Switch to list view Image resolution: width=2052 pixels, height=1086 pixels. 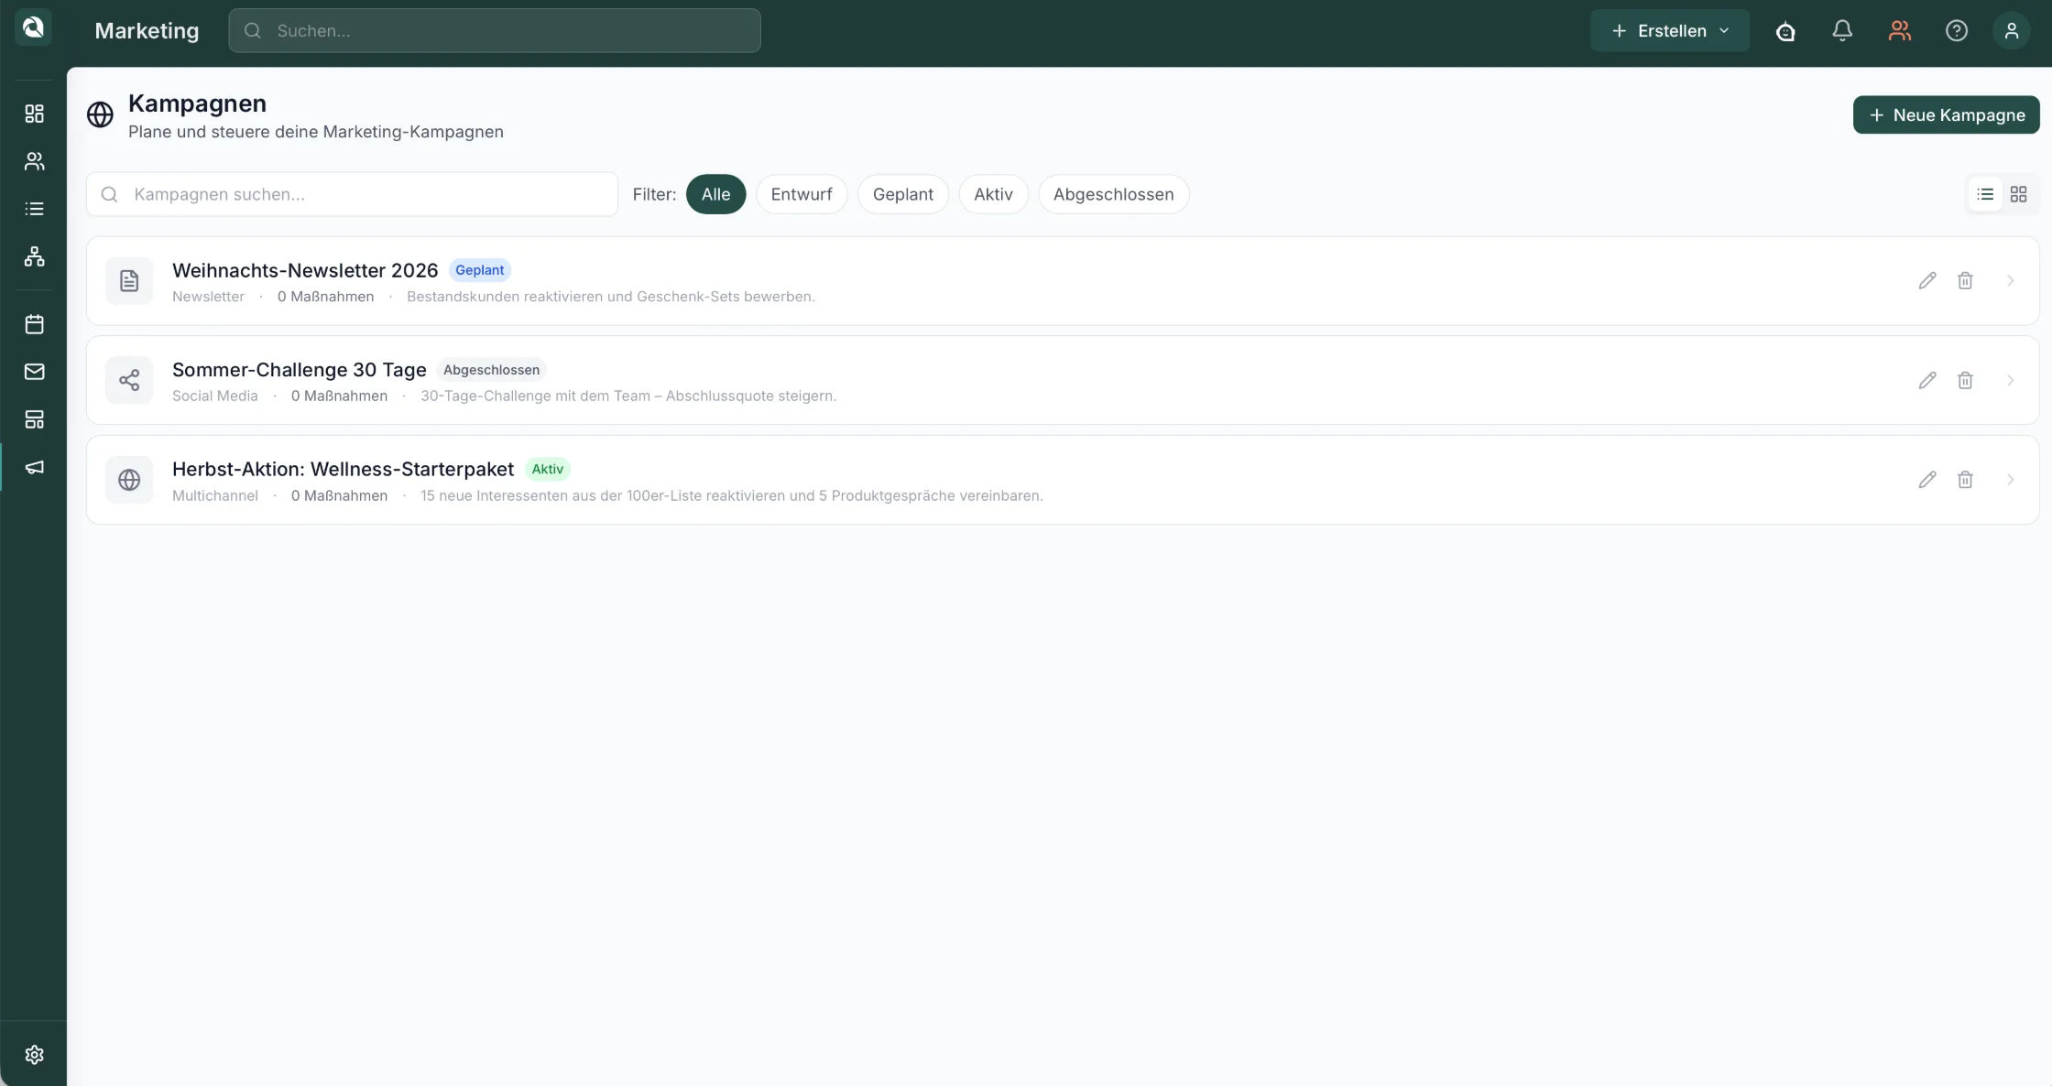pyautogui.click(x=1985, y=194)
